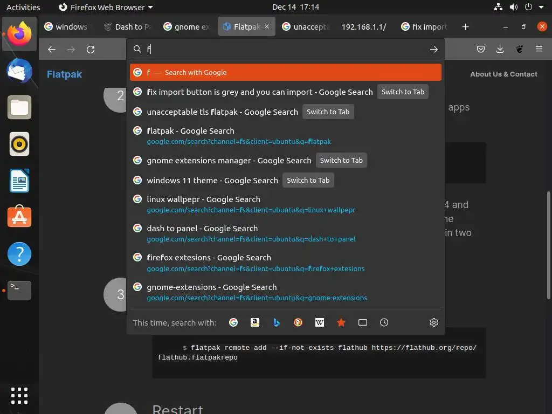This screenshot has height=414, width=552.
Task: Switch to Tab for gnome extensions manager
Action: 341,160
